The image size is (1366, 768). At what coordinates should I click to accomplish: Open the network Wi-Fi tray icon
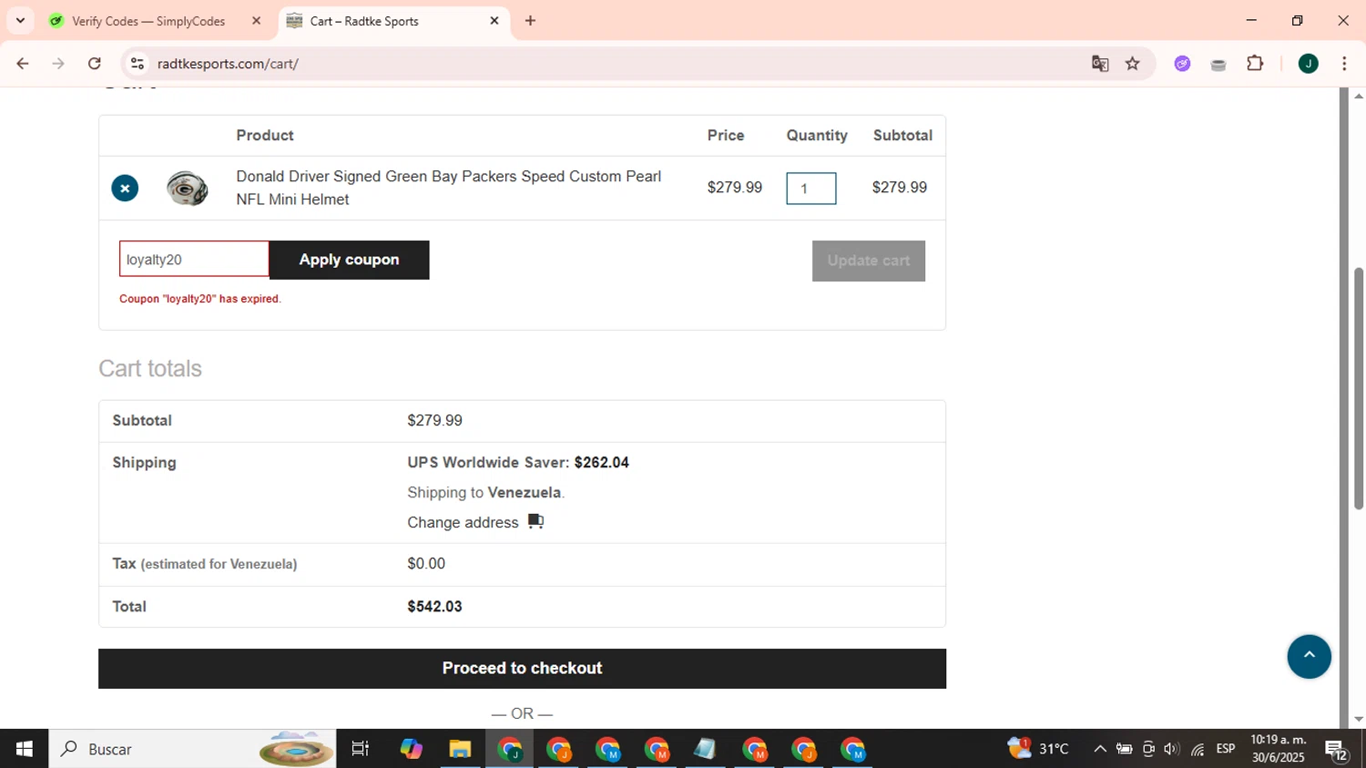tap(1198, 749)
